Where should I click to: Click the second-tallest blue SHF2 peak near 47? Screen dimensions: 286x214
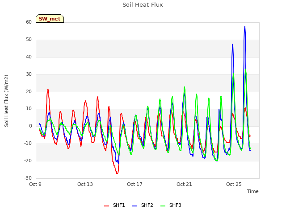pos(232,45)
